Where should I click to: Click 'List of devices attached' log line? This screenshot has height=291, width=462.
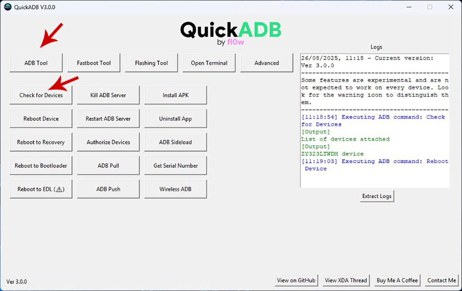[x=345, y=139]
